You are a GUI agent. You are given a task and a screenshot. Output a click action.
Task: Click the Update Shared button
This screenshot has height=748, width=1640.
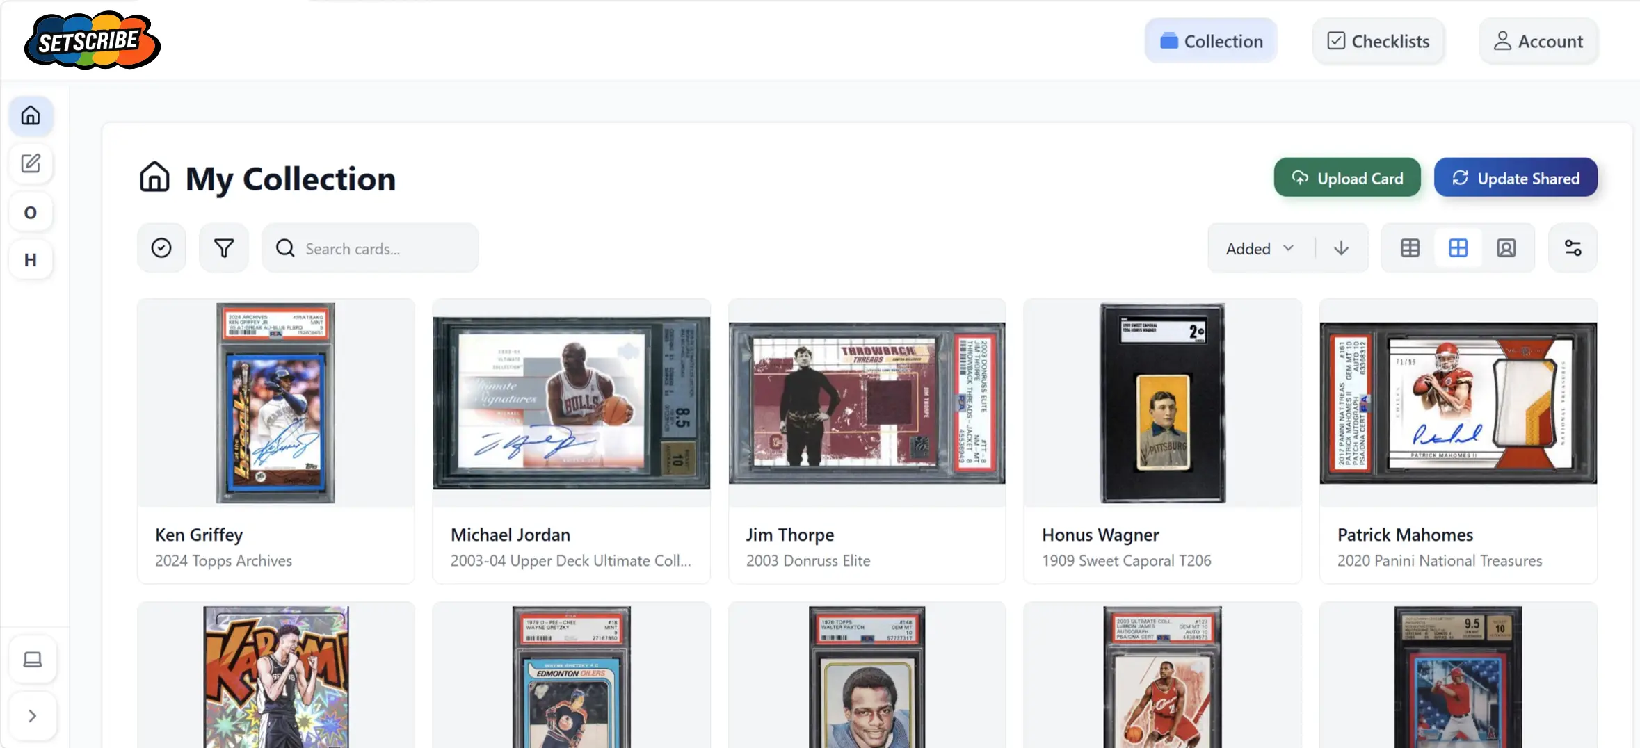(1516, 178)
